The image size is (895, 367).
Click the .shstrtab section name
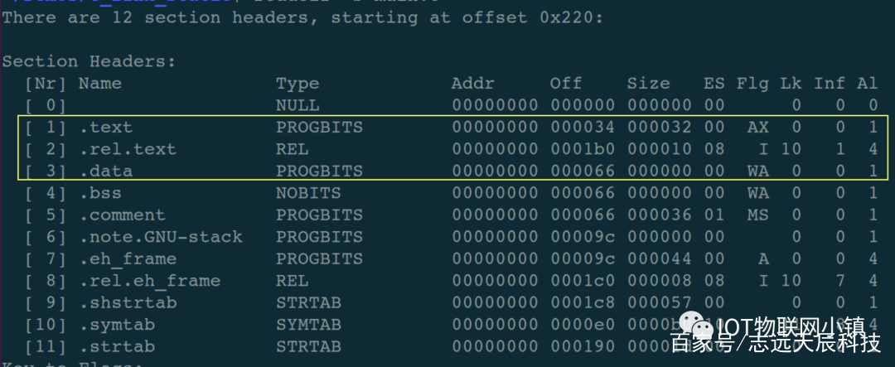click(128, 302)
